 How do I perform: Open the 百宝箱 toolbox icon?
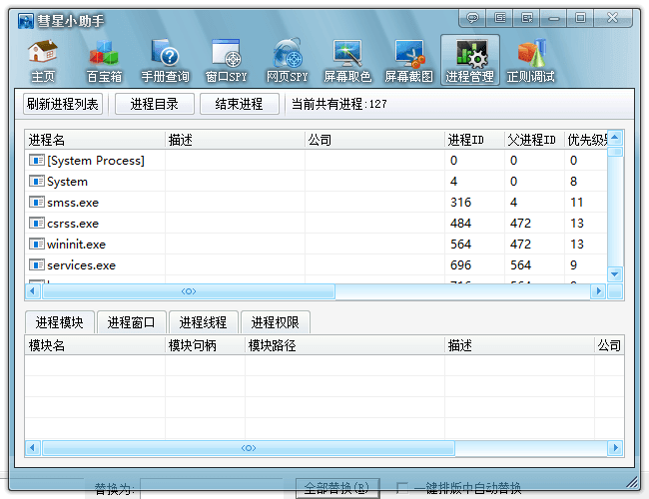[x=103, y=60]
